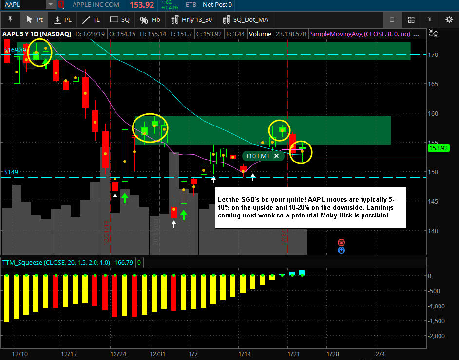Screen dimensions: 459x360
Task: Click the SimpleMovingAvg (CLOSE, 8, 0, no) label
Action: pyautogui.click(x=360, y=34)
